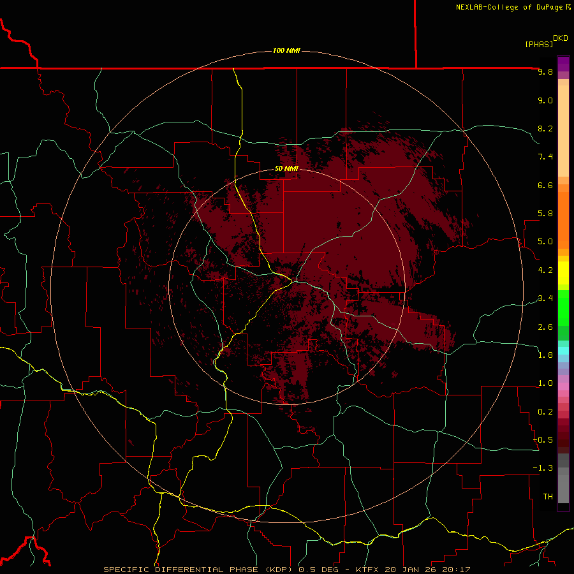The width and height of the screenshot is (574, 574).
Task: Click the DKD legend title
Action: click(561, 38)
